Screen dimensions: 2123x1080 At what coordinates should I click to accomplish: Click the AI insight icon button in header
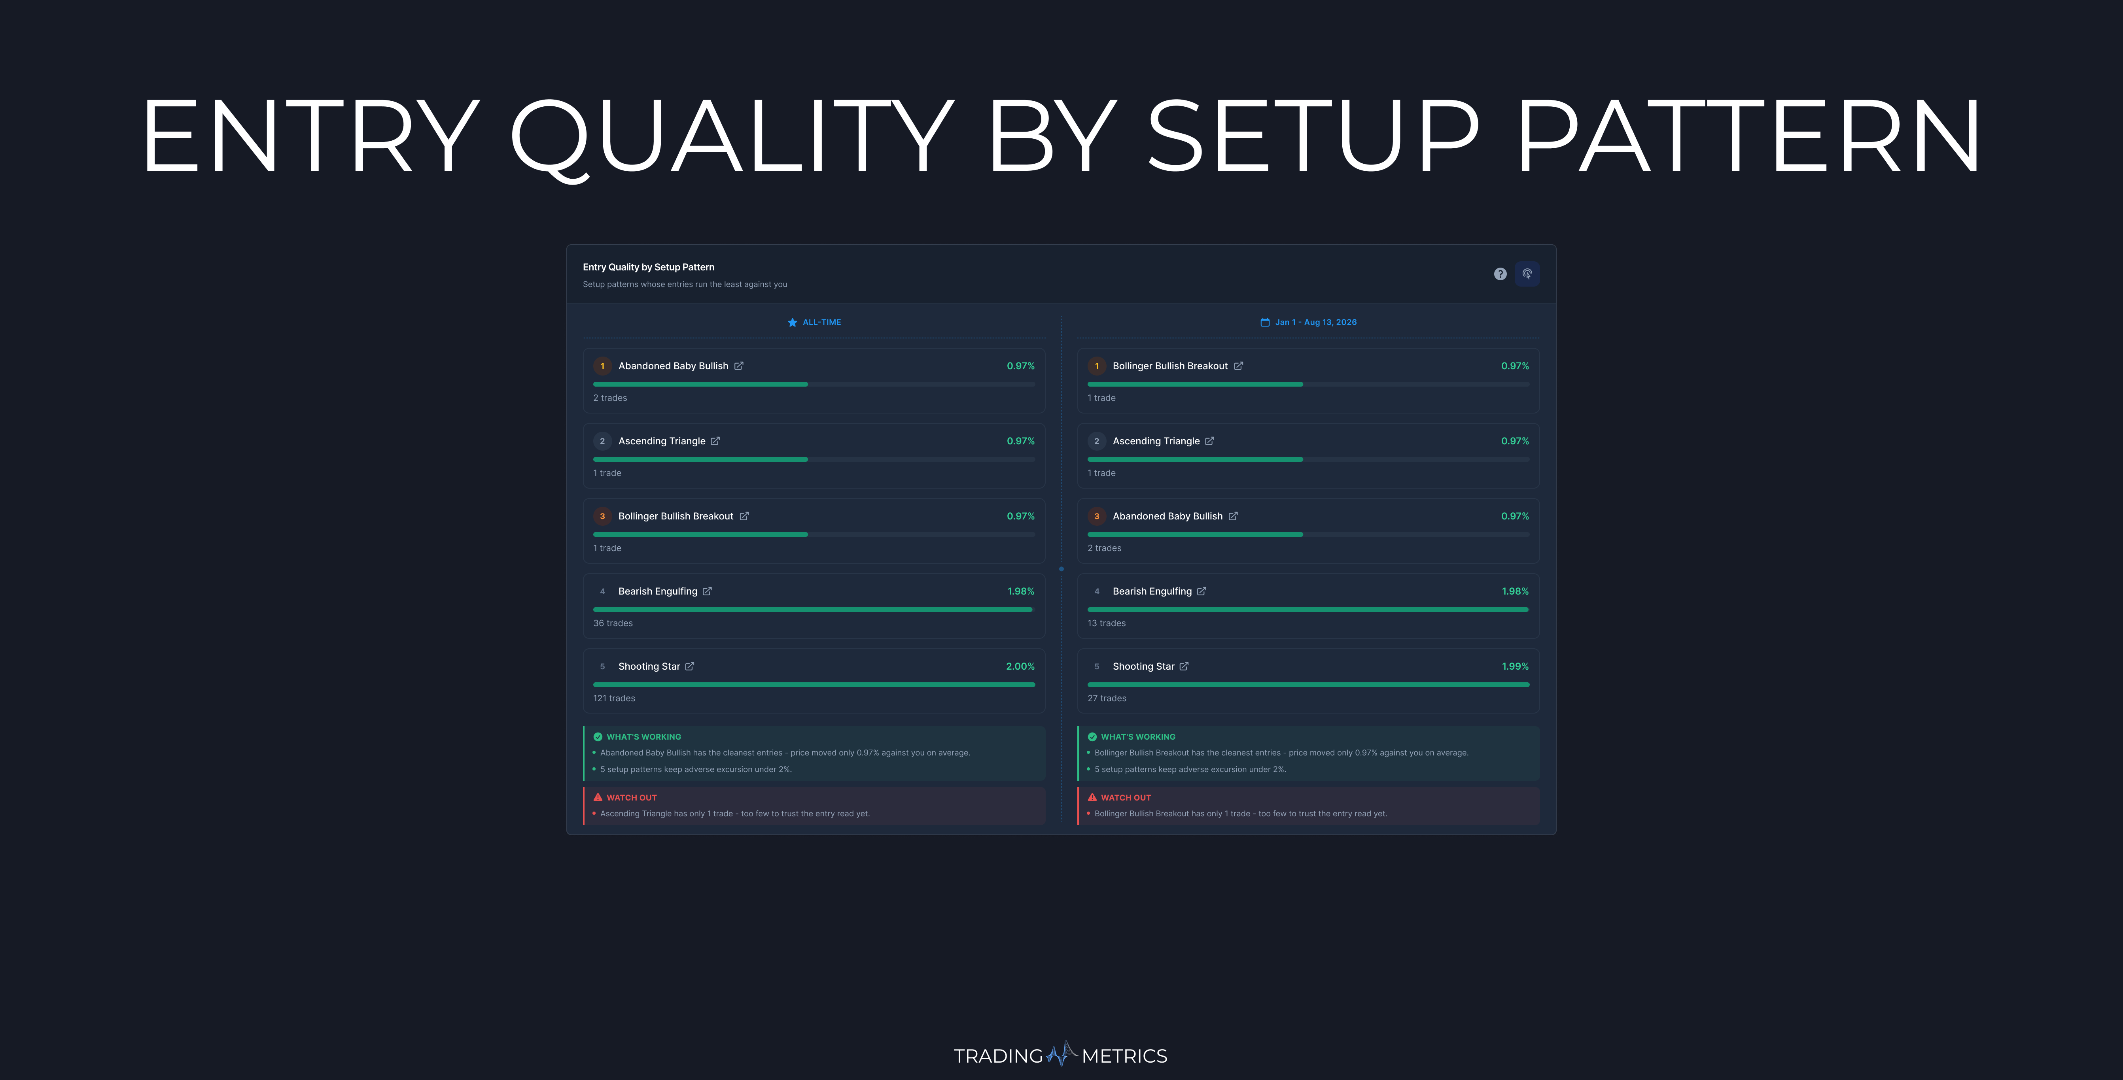(1527, 274)
